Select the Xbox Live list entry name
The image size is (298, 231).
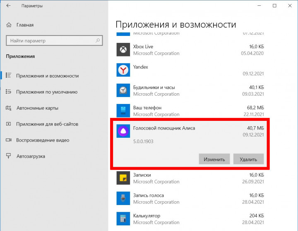pos(143,47)
